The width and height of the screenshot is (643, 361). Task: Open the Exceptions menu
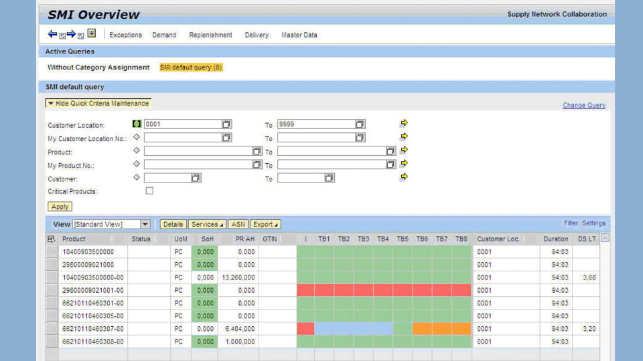coord(125,35)
